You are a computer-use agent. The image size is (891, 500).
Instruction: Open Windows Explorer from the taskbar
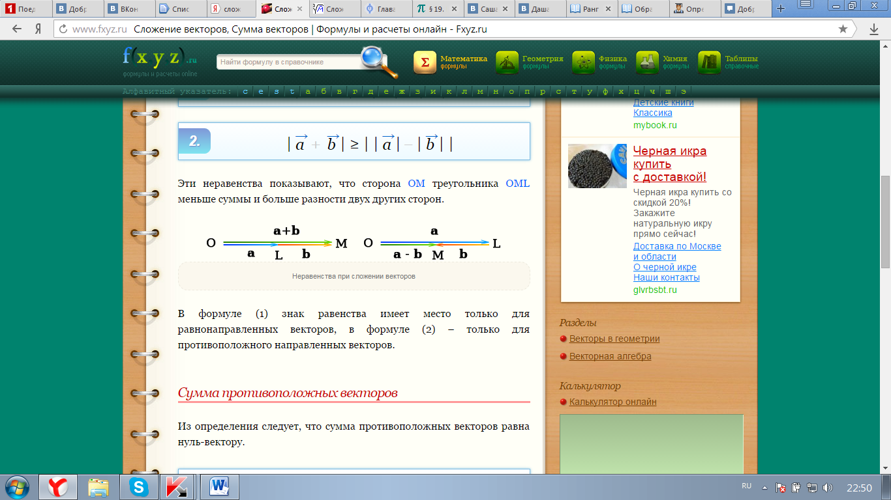[x=98, y=487]
